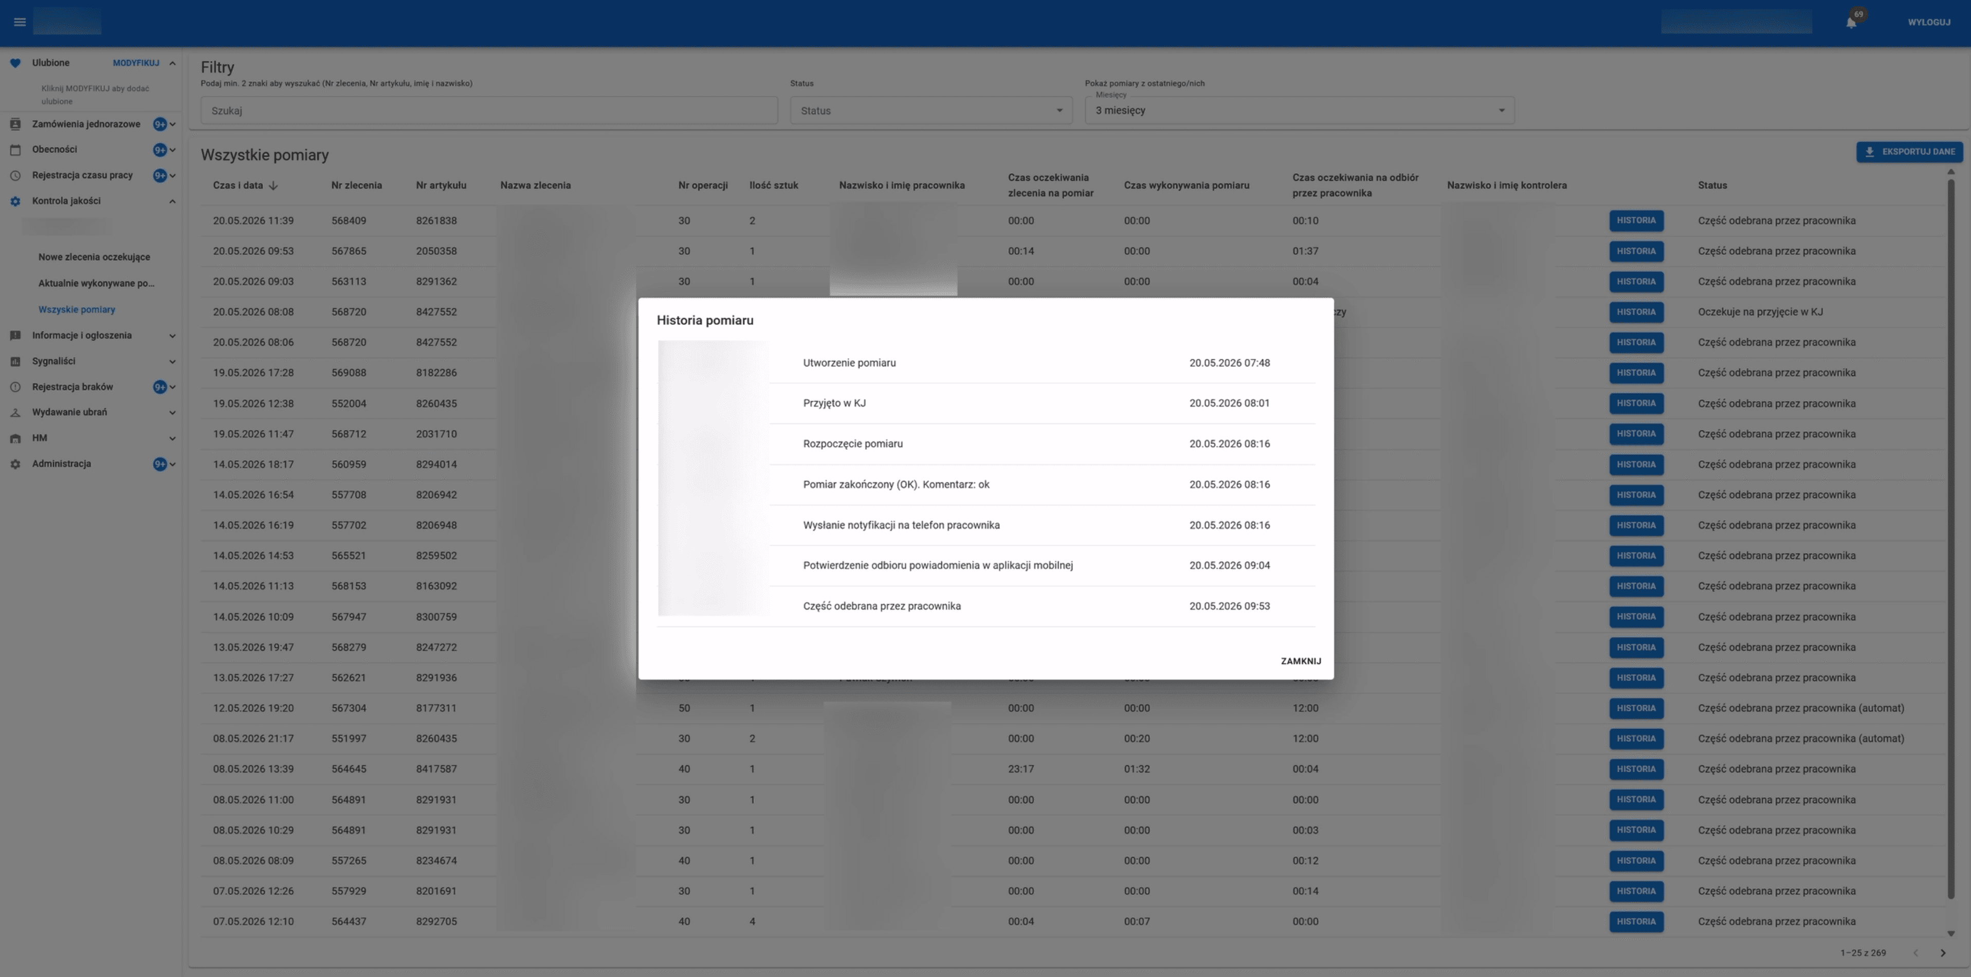The image size is (1971, 977).
Task: Click the Informacje i ogłoszenia icon
Action: pos(15,336)
